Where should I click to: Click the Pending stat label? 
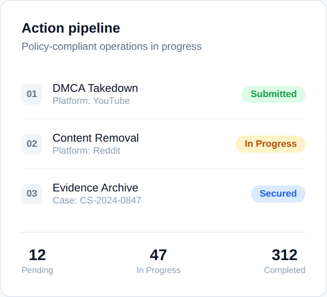click(37, 270)
